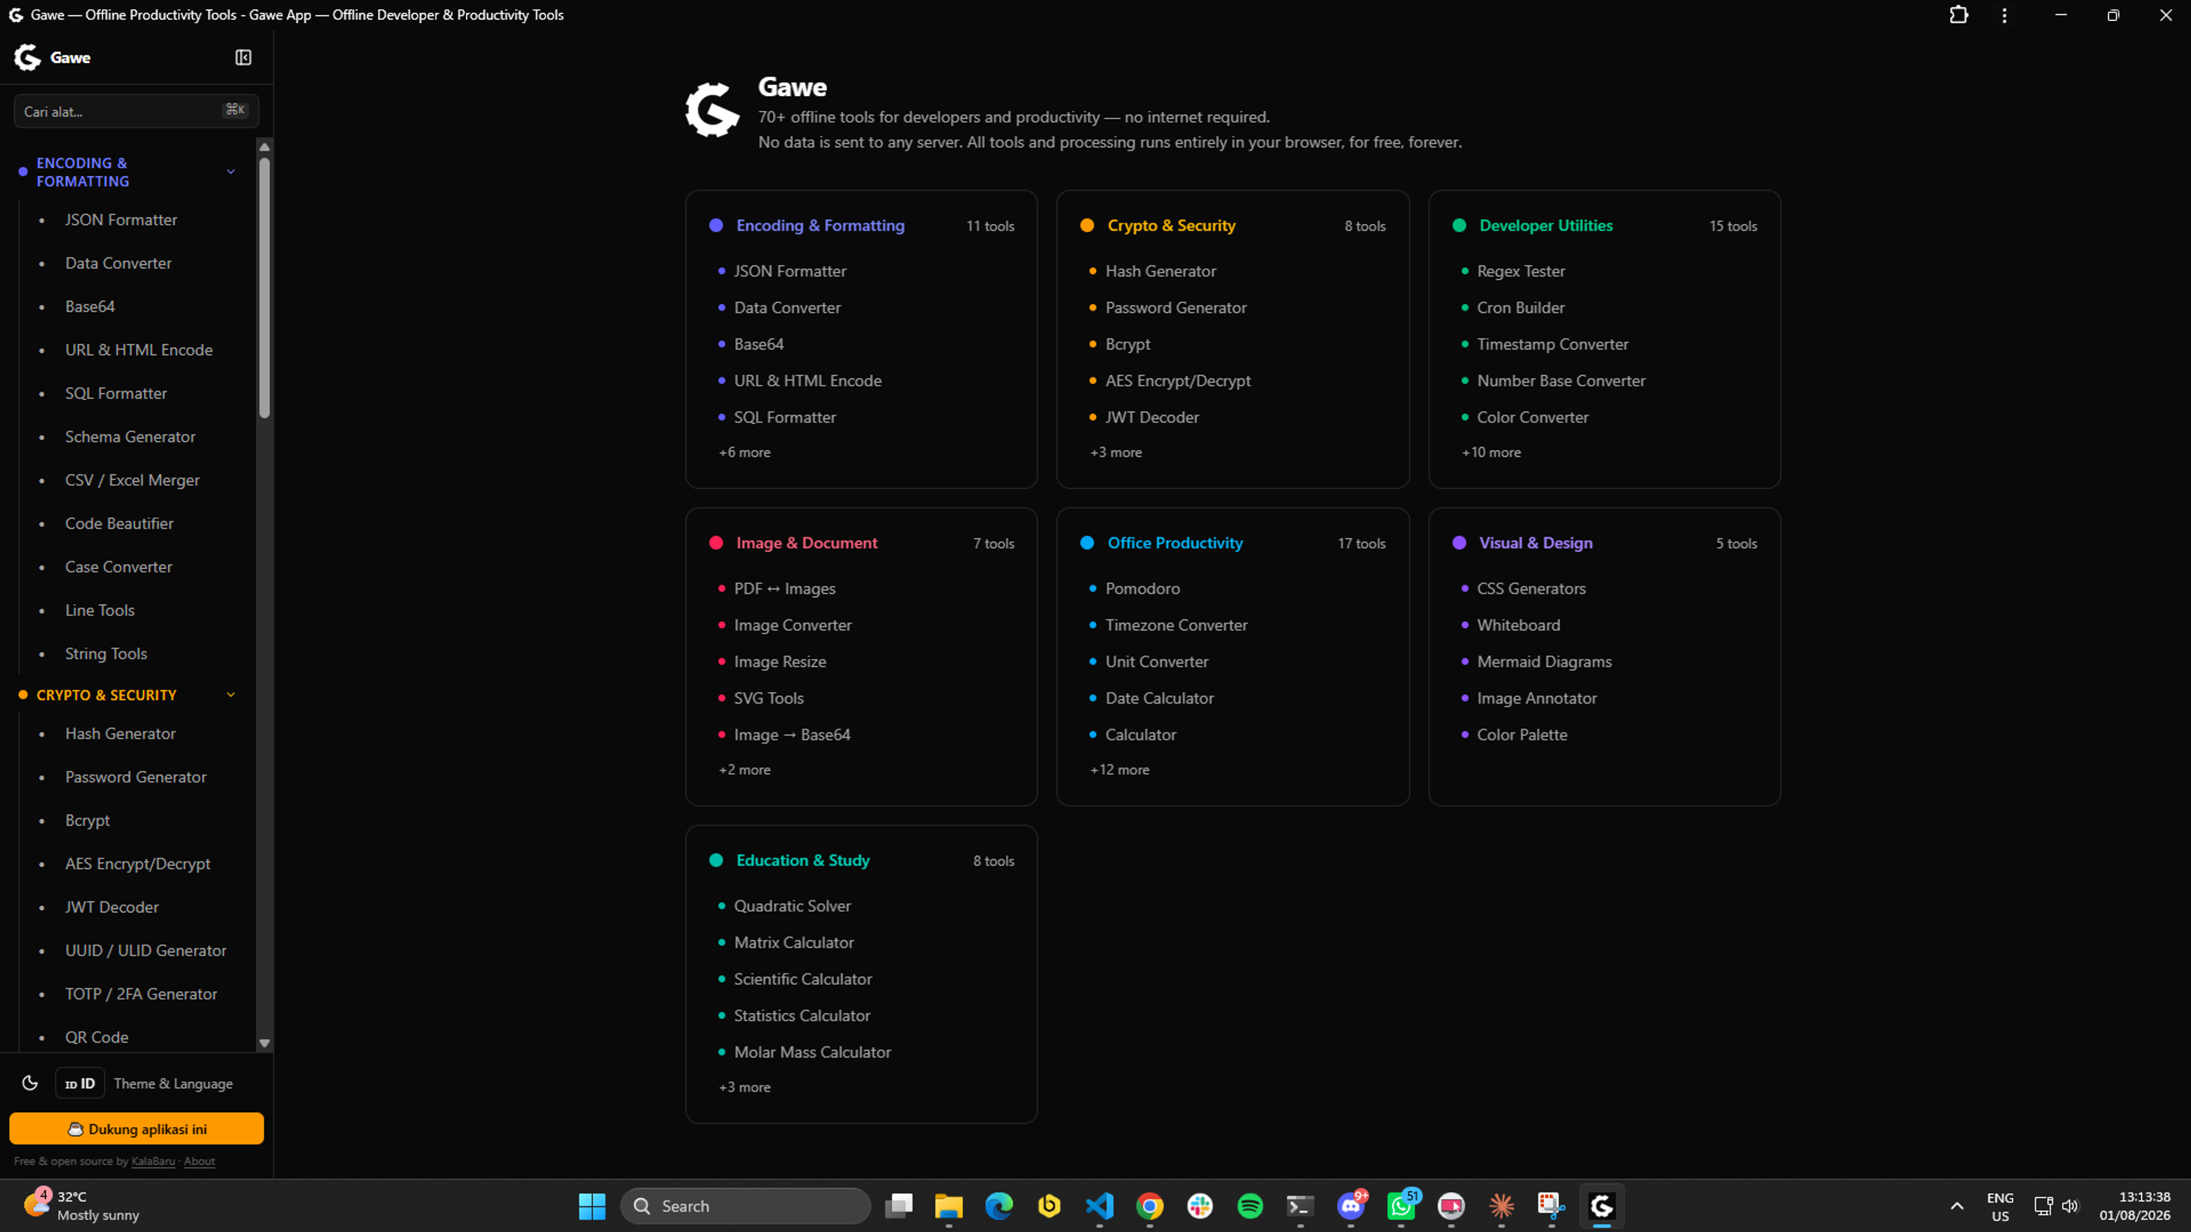Expand '+3 more' in Crypto & Security card

[1116, 453]
